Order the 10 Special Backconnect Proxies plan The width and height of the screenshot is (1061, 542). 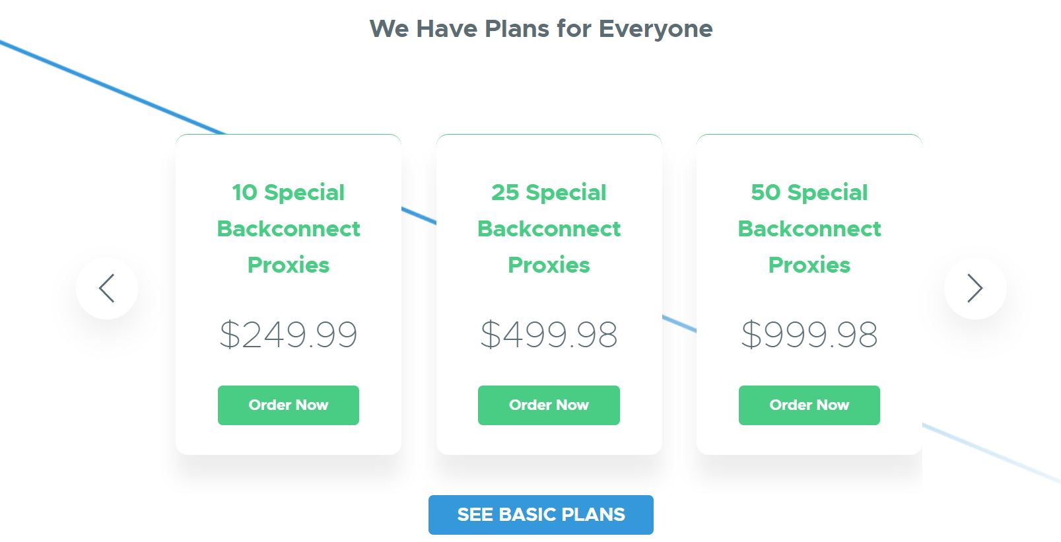(x=289, y=405)
